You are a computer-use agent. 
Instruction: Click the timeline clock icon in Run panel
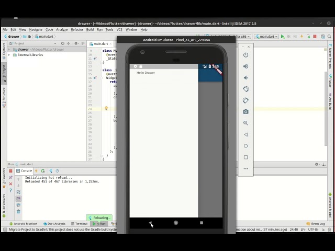click(57, 171)
